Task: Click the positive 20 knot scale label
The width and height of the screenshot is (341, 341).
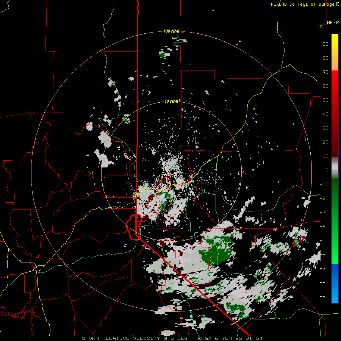Action: [x=325, y=142]
